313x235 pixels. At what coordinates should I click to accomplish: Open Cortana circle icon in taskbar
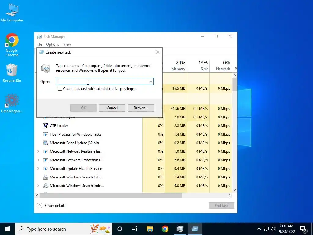(x=120, y=229)
